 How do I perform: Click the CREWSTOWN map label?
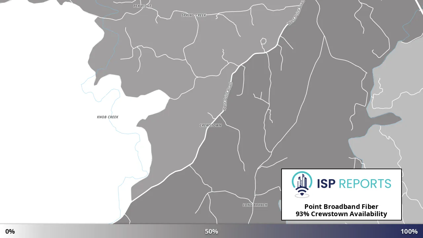tap(211, 126)
